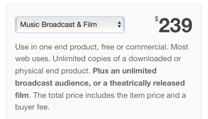This screenshot has height=119, width=208.
Task: Click the "buyer fee." text
Action: [x=32, y=107]
